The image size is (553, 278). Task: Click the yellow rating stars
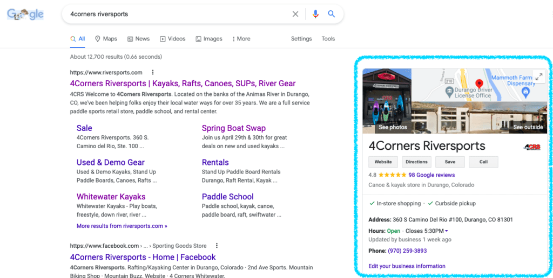(x=392, y=175)
